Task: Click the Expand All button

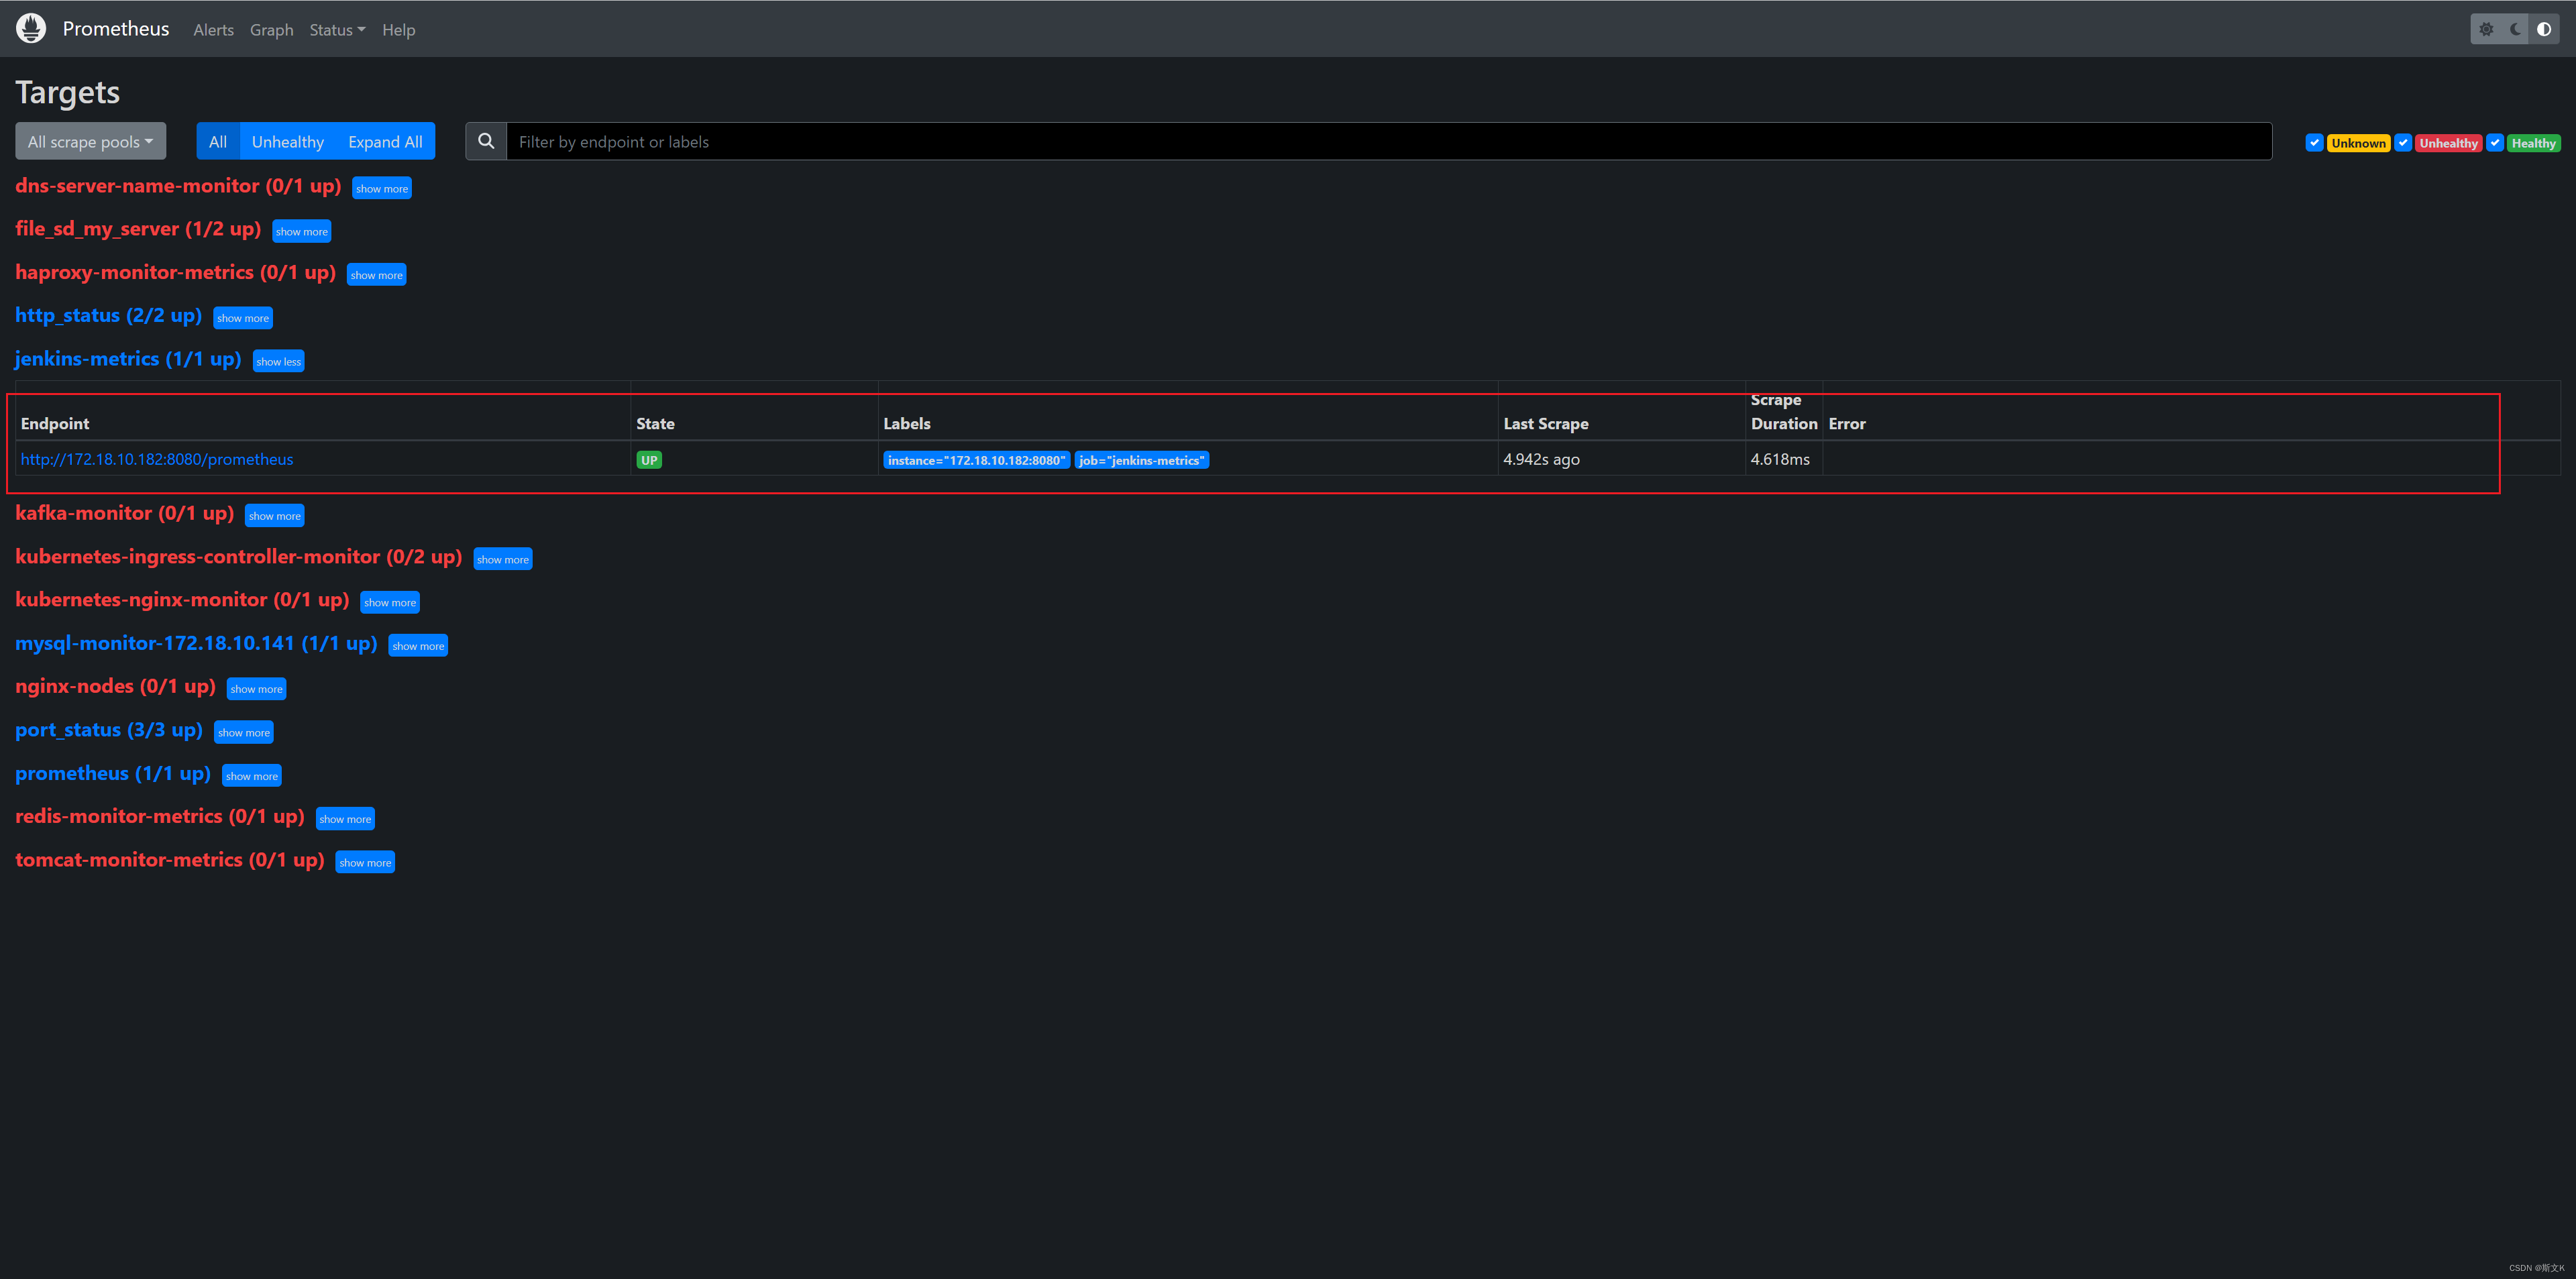Action: 385,141
